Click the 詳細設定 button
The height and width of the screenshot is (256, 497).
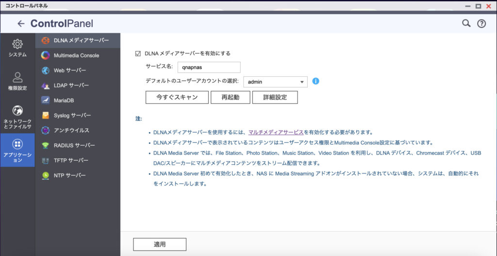[275, 97]
